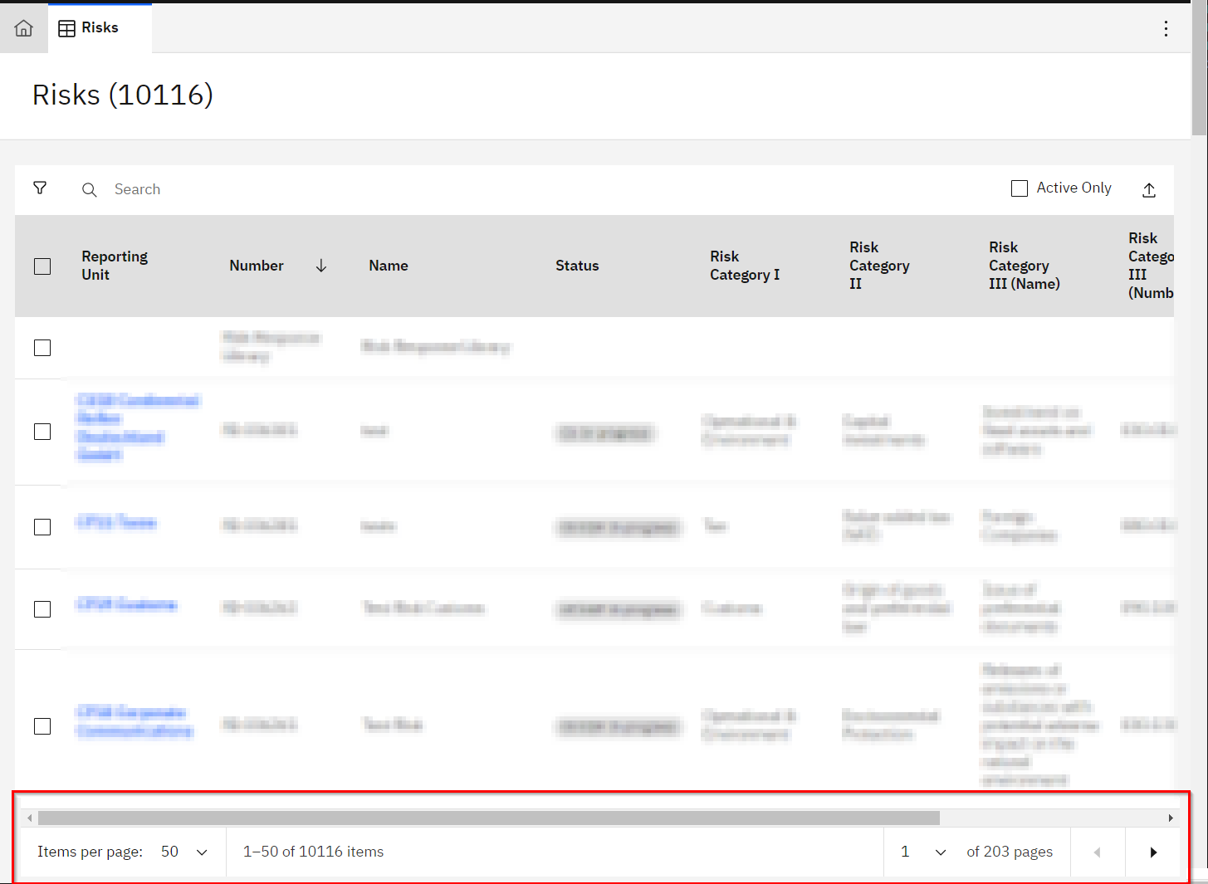
Task: Expand the Items per page dropdown
Action: (184, 852)
